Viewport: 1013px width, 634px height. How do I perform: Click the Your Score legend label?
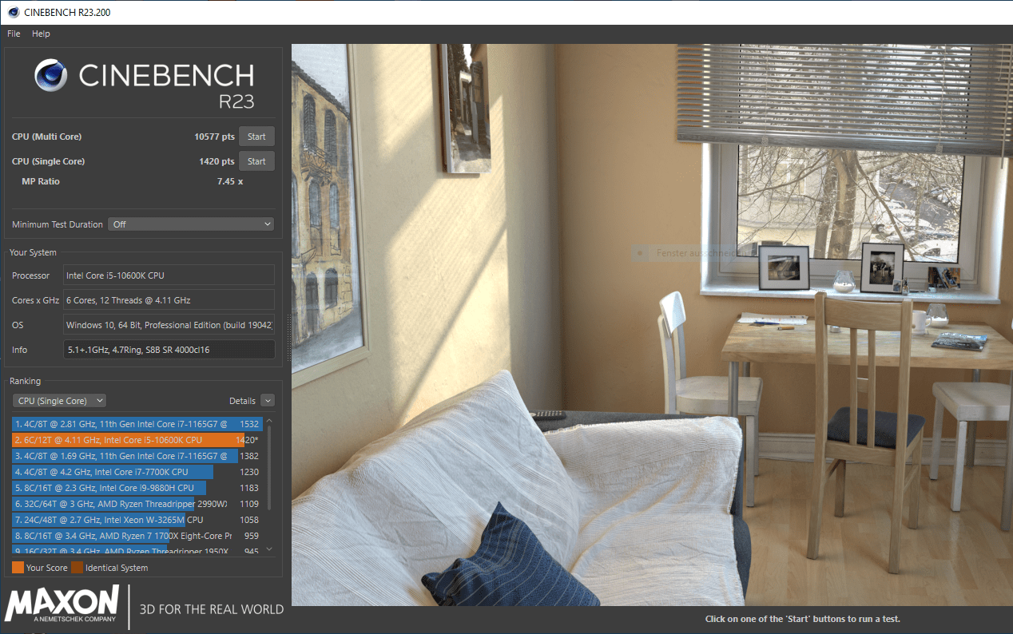pyautogui.click(x=47, y=568)
